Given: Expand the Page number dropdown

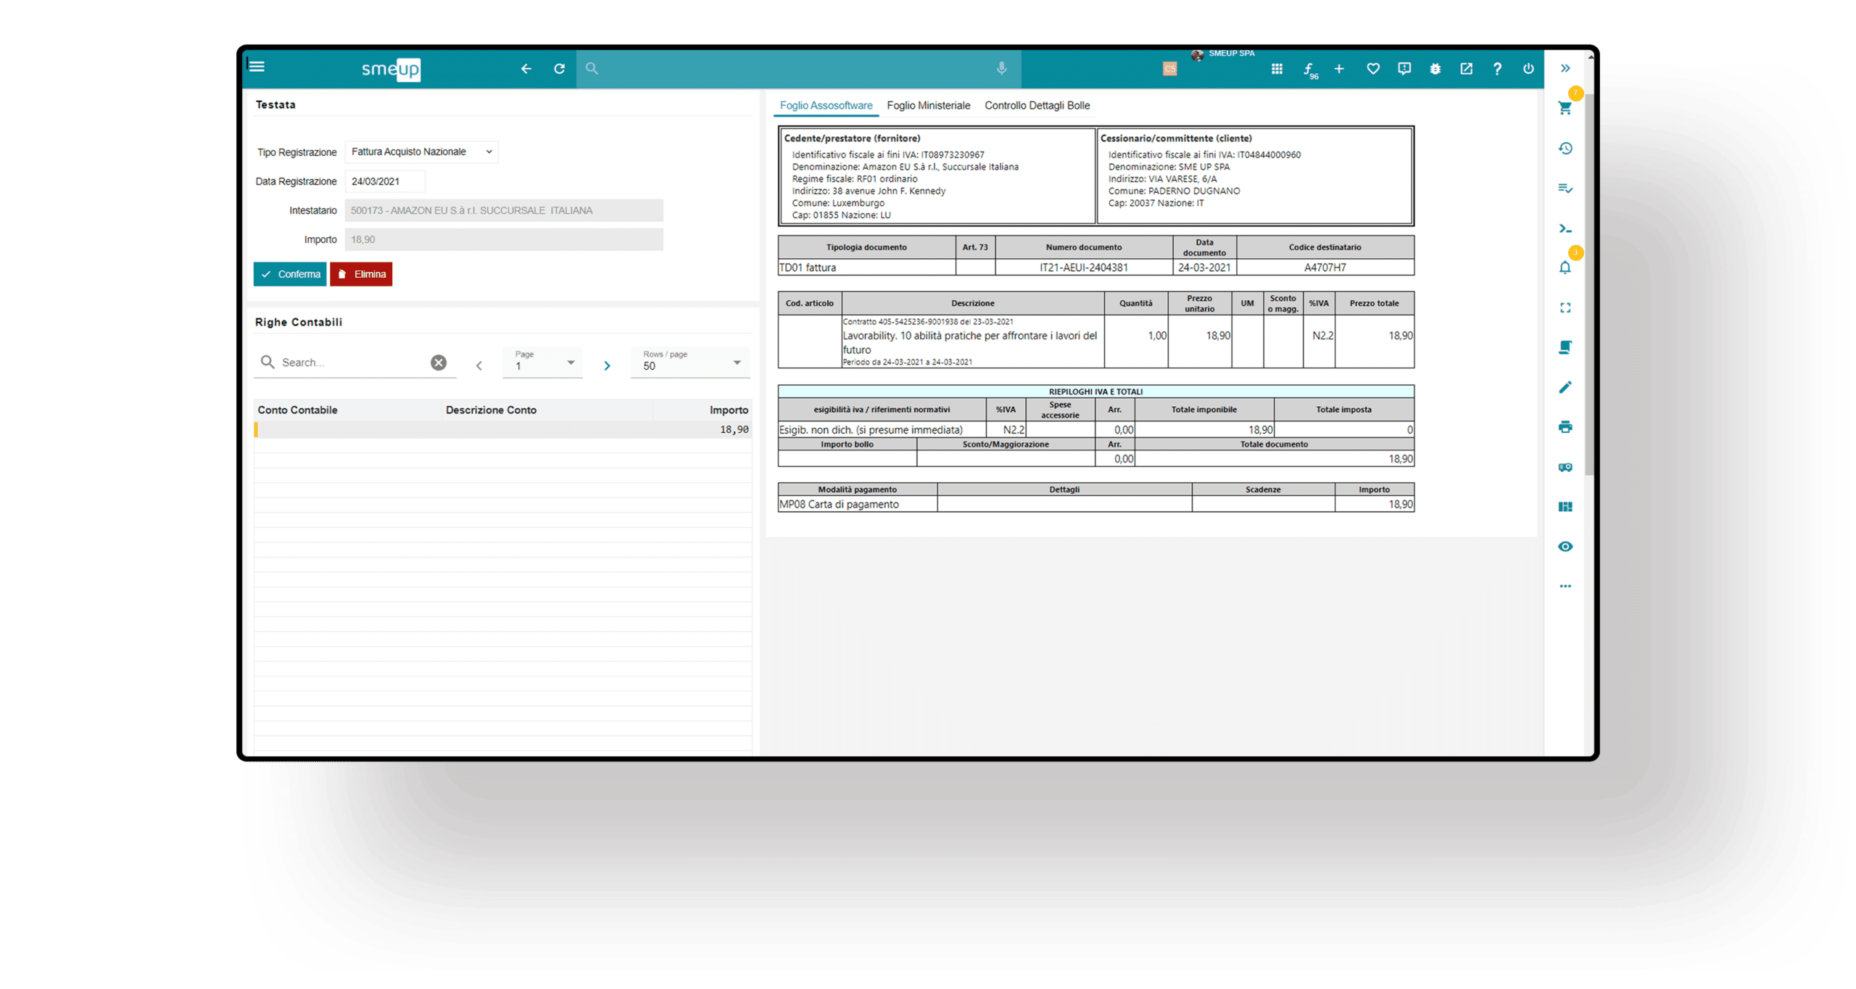Looking at the screenshot, I should click(544, 363).
